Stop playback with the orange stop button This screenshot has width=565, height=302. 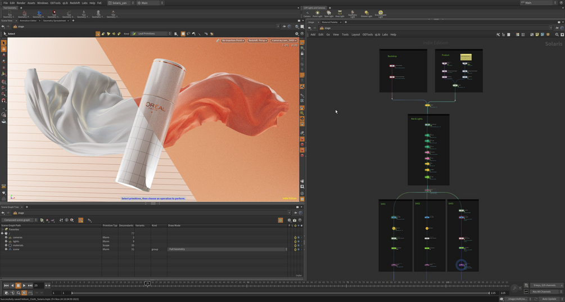pos(18,286)
